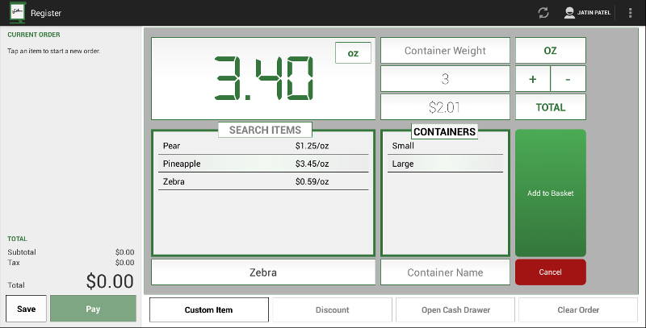Click the sync refresh icon
Viewport: 646px width, 328px height.
[543, 13]
